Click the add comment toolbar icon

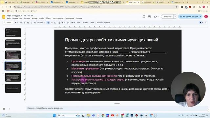coord(68,23)
